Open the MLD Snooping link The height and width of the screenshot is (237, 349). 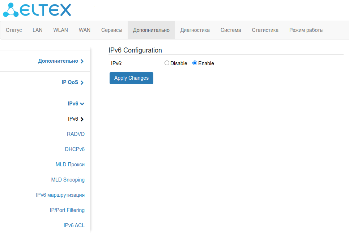68,180
